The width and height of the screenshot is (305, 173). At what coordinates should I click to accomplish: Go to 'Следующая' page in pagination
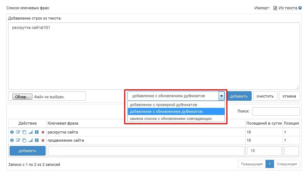pos(286,164)
